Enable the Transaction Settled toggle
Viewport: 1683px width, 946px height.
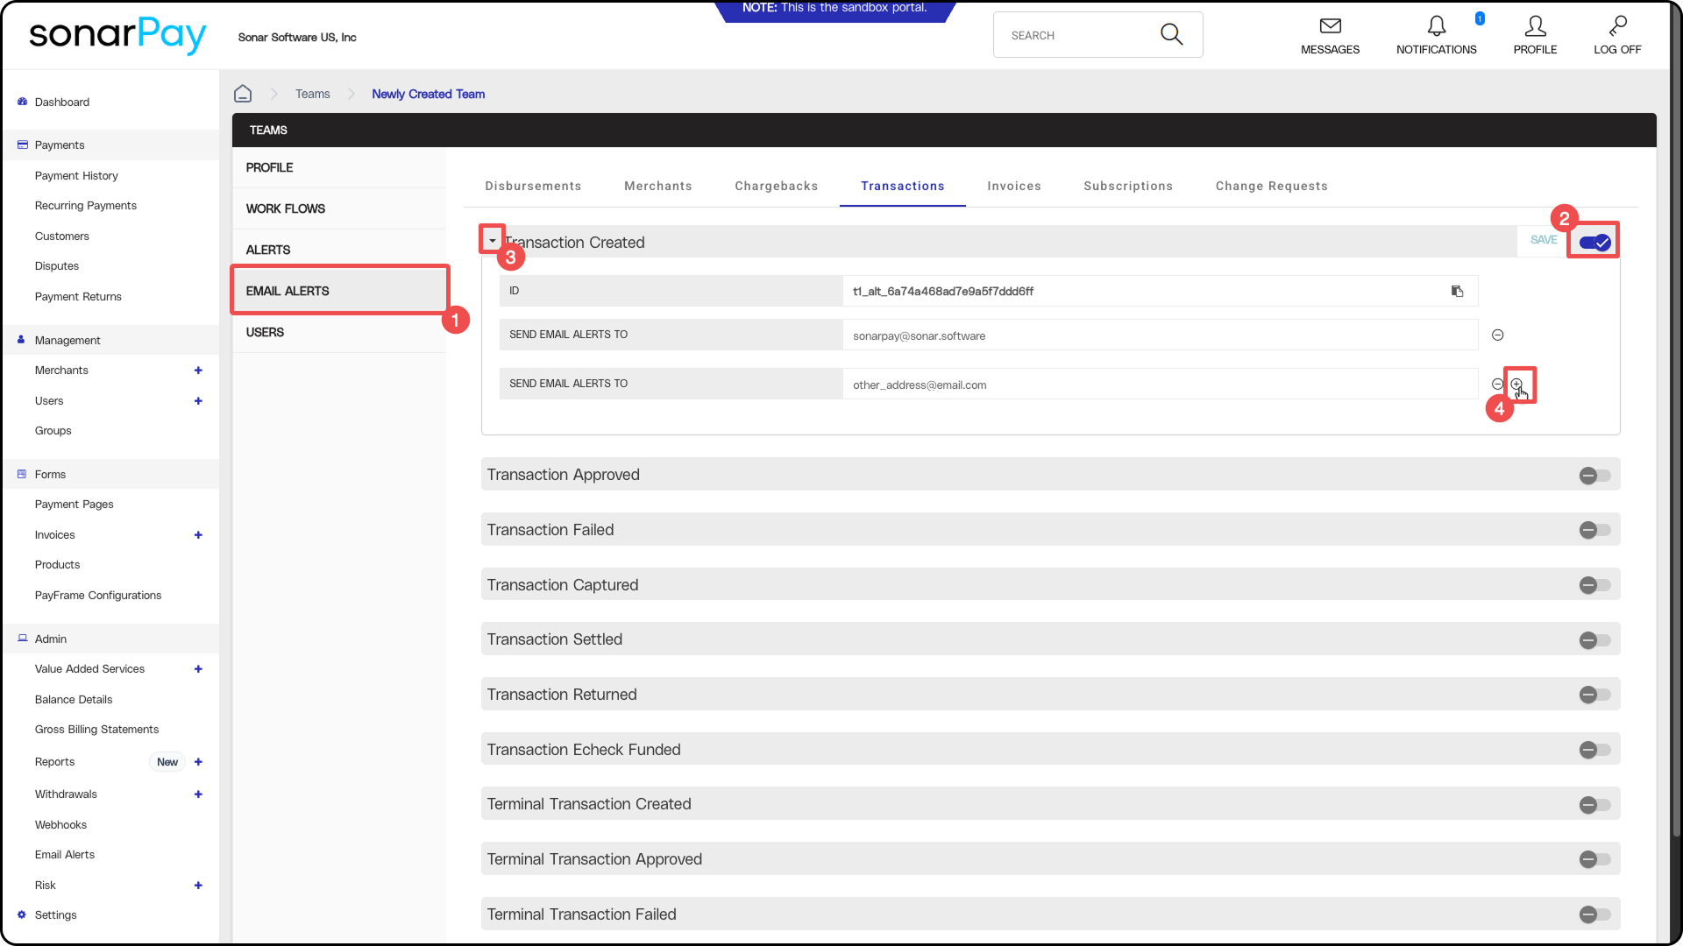pos(1594,640)
